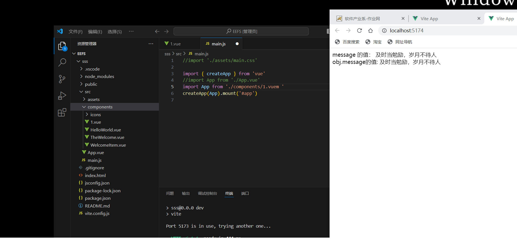Expand the icons folder
The height and width of the screenshot is (239, 517).
87,115
